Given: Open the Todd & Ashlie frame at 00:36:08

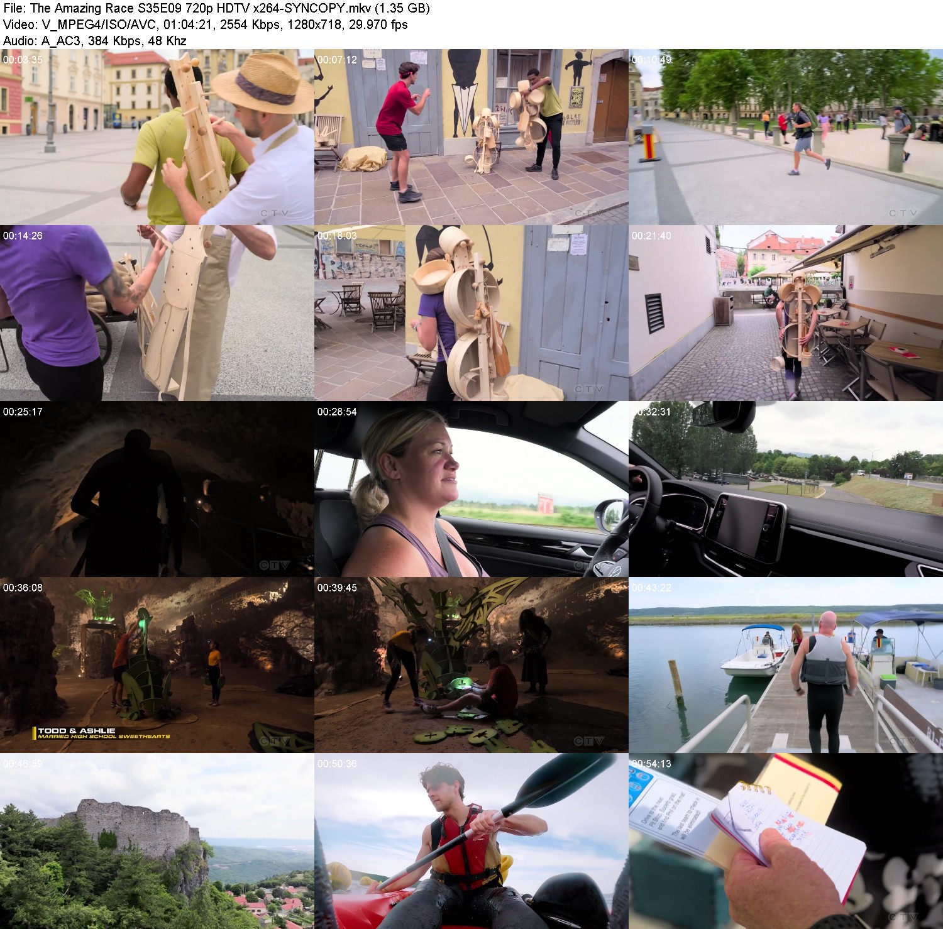Looking at the screenshot, I should tap(157, 665).
